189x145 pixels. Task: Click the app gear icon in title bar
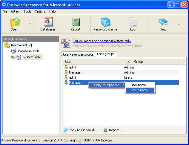tap(4, 5)
